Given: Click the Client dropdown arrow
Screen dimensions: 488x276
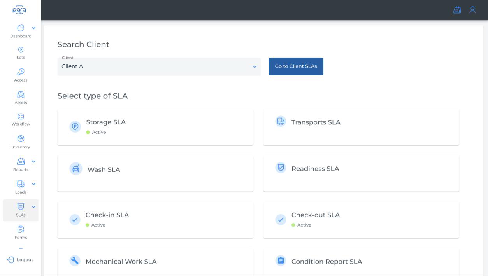Looking at the screenshot, I should click(x=255, y=67).
